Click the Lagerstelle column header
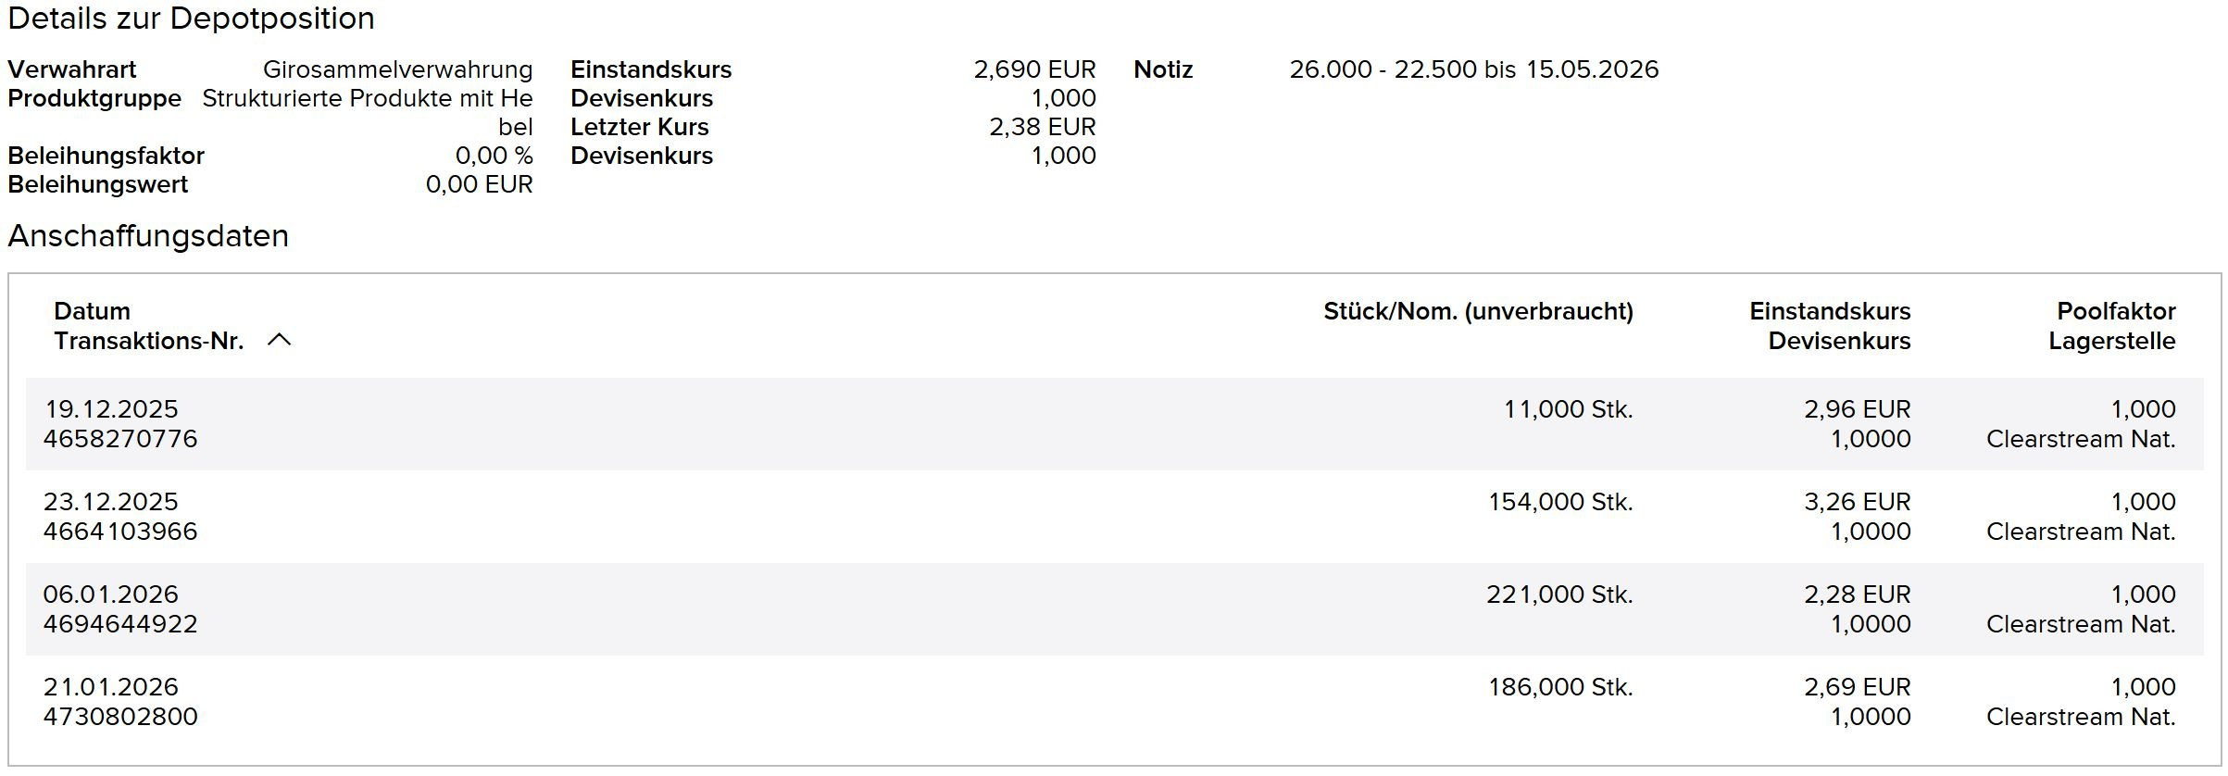This screenshot has height=776, width=2228. pos(2110,341)
